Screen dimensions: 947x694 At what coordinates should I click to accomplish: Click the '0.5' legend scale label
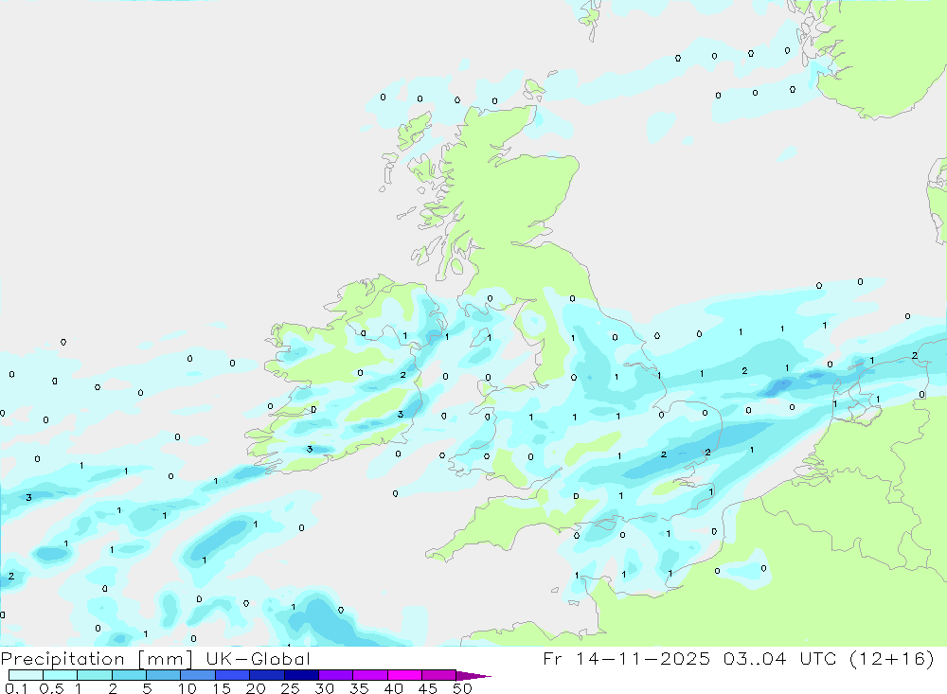coord(51,688)
